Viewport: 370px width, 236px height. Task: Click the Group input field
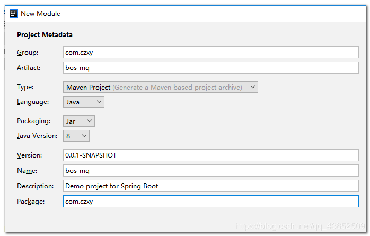tap(210, 53)
